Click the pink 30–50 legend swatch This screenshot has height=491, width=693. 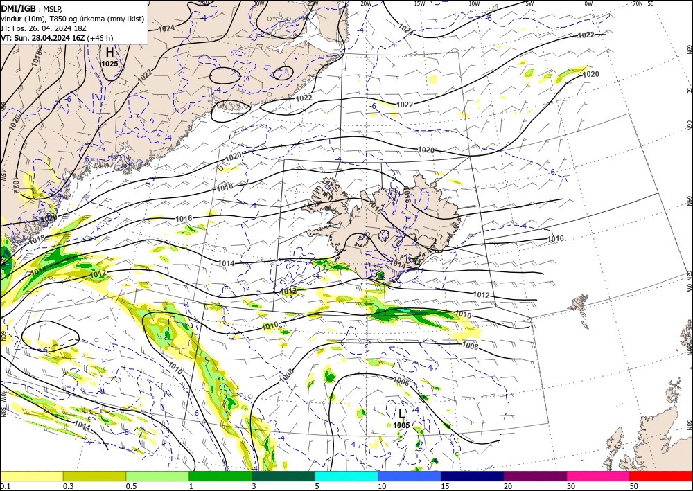point(599,476)
